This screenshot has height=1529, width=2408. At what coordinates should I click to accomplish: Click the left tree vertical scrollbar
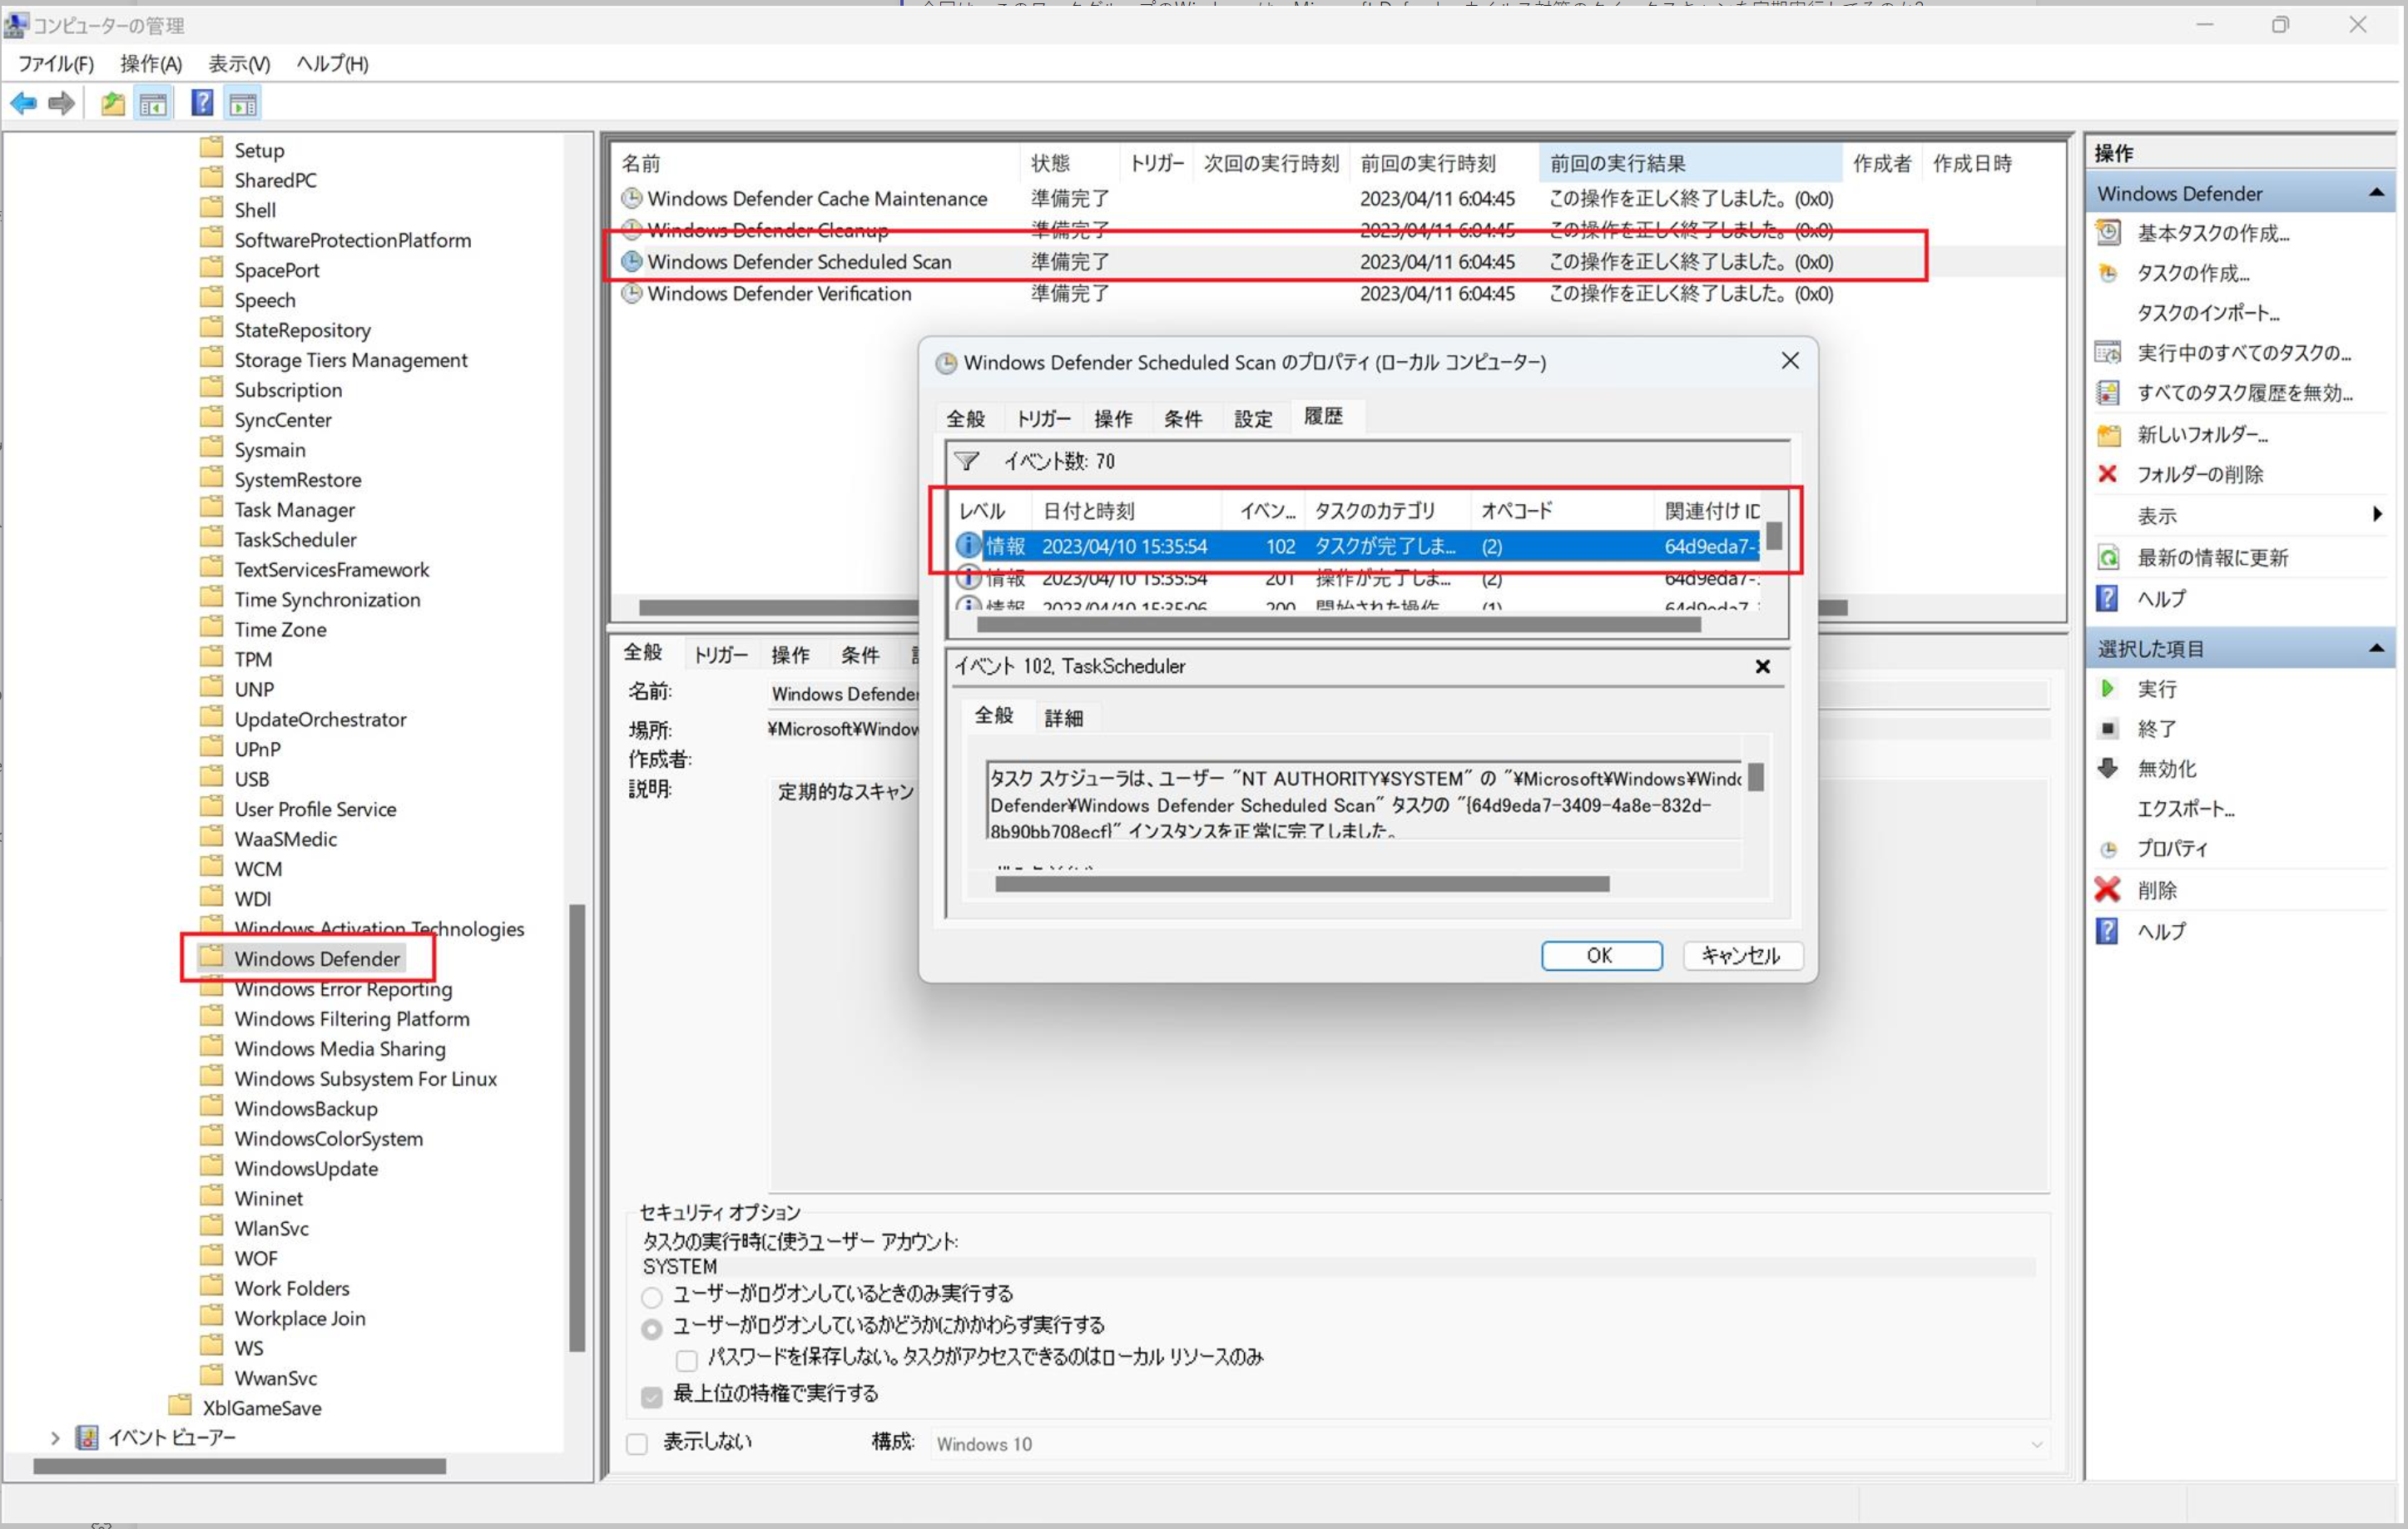577,1127
